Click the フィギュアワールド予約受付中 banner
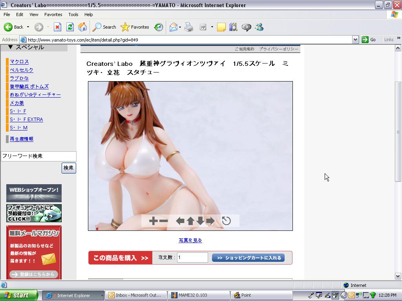Viewport: 402px width, 301px height. (x=34, y=213)
